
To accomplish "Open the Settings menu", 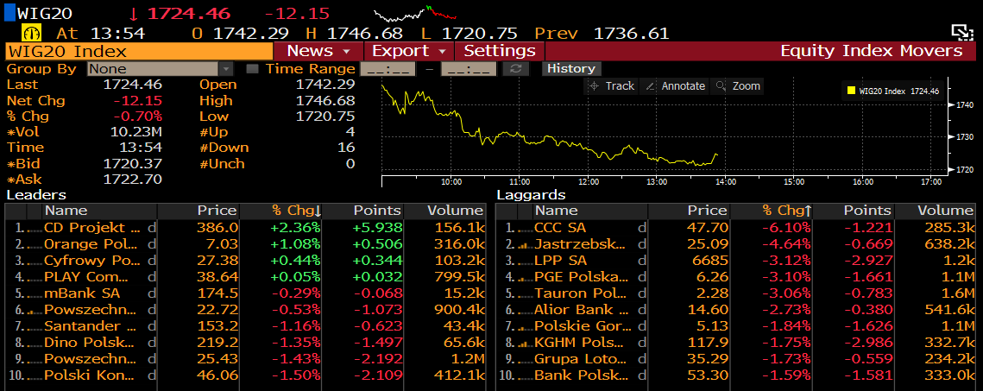I will 500,51.
